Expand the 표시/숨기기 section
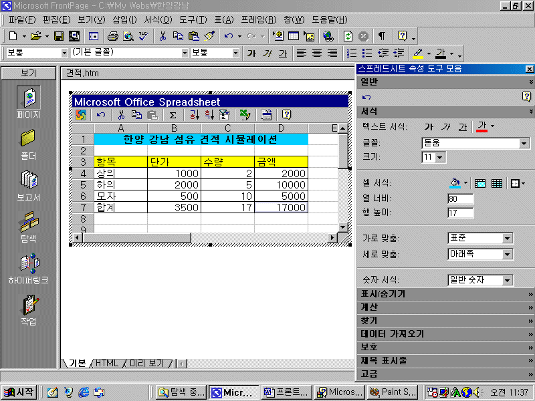The image size is (535, 401). coord(445,294)
